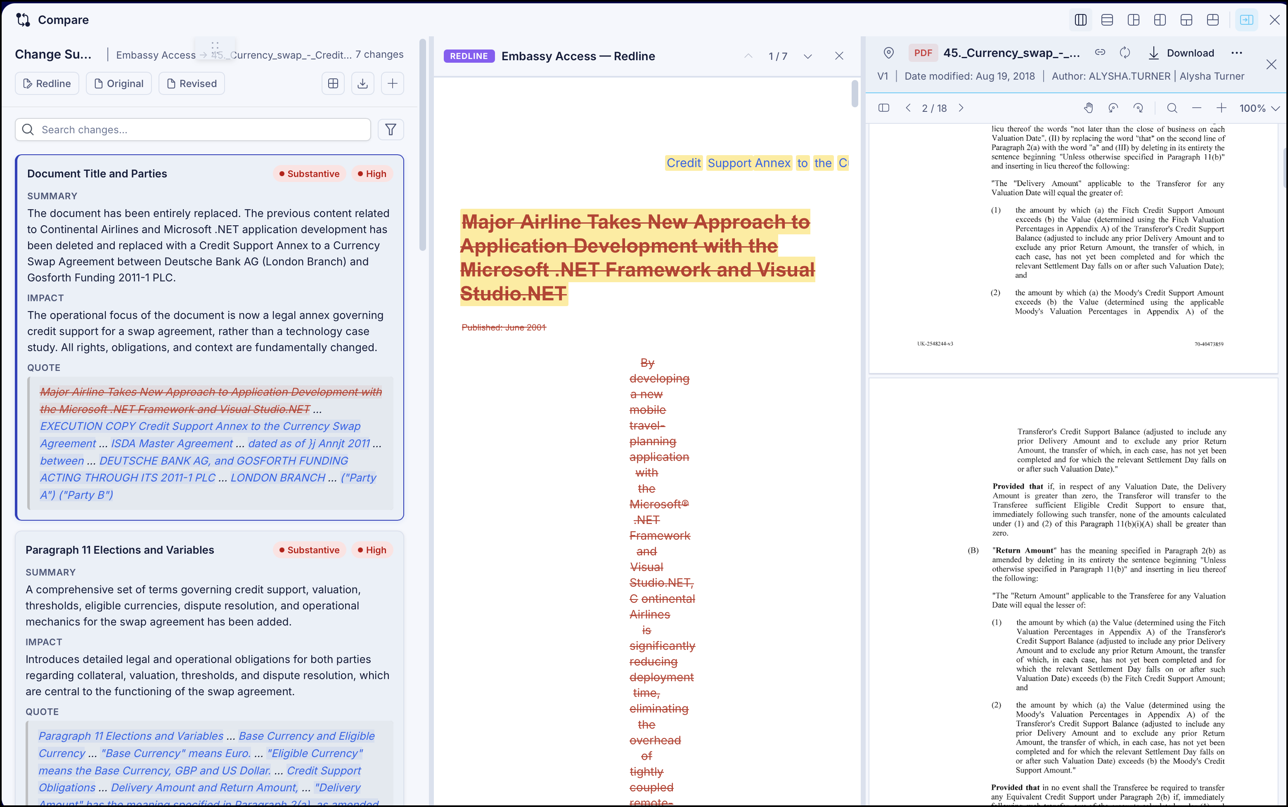Open the 100% zoom dropdown
This screenshot has height=807, width=1288.
tap(1260, 109)
